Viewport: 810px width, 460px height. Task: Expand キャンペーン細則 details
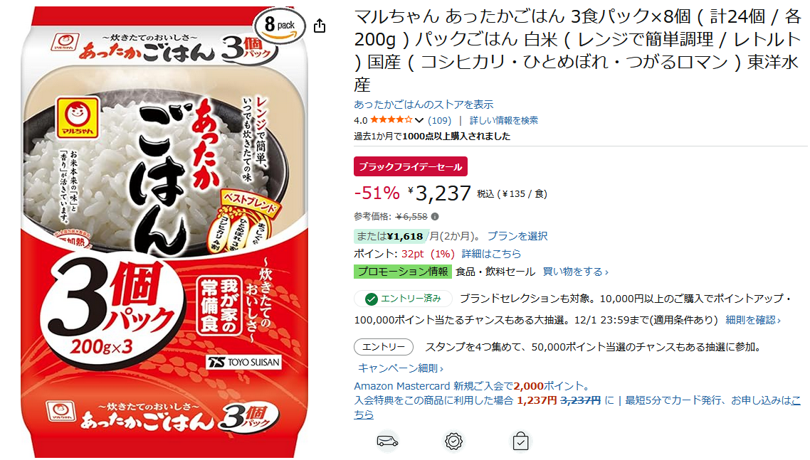[400, 368]
